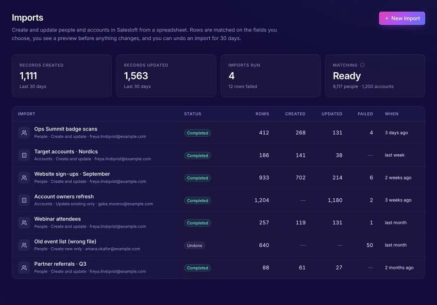This screenshot has height=305, width=437.
Task: Click the 702 created value
Action: (301, 177)
